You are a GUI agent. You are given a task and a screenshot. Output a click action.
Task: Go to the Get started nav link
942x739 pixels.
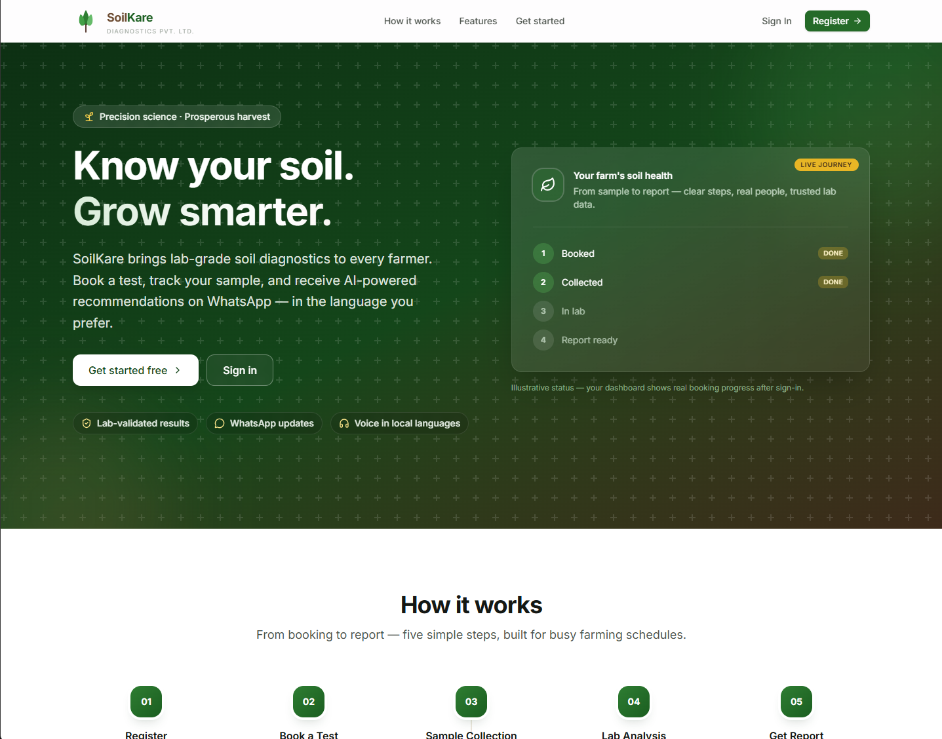pyautogui.click(x=540, y=21)
